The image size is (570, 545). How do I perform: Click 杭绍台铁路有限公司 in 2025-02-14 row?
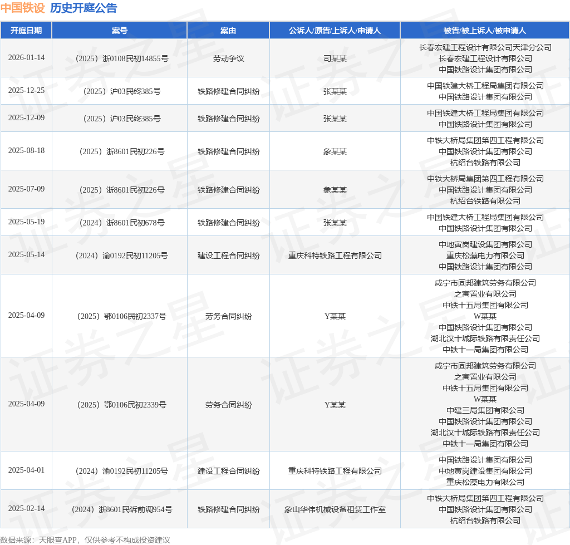pyautogui.click(x=485, y=521)
